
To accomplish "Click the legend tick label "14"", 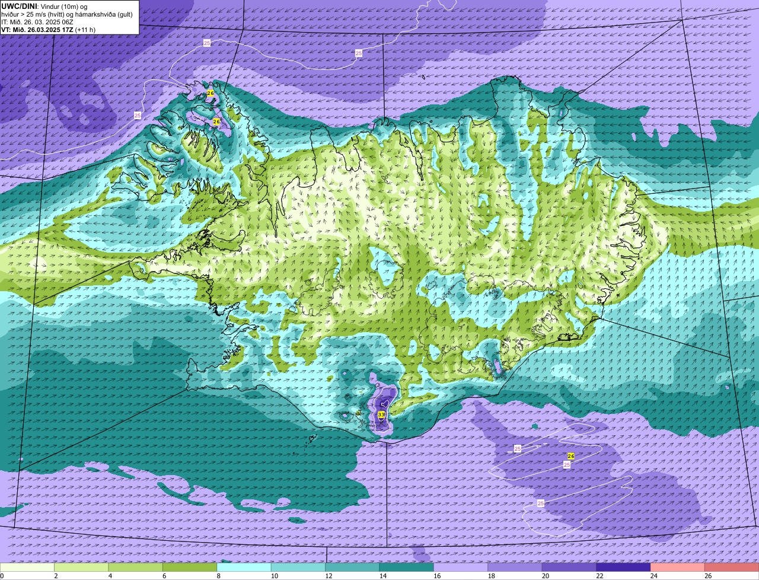I will 383,576.
